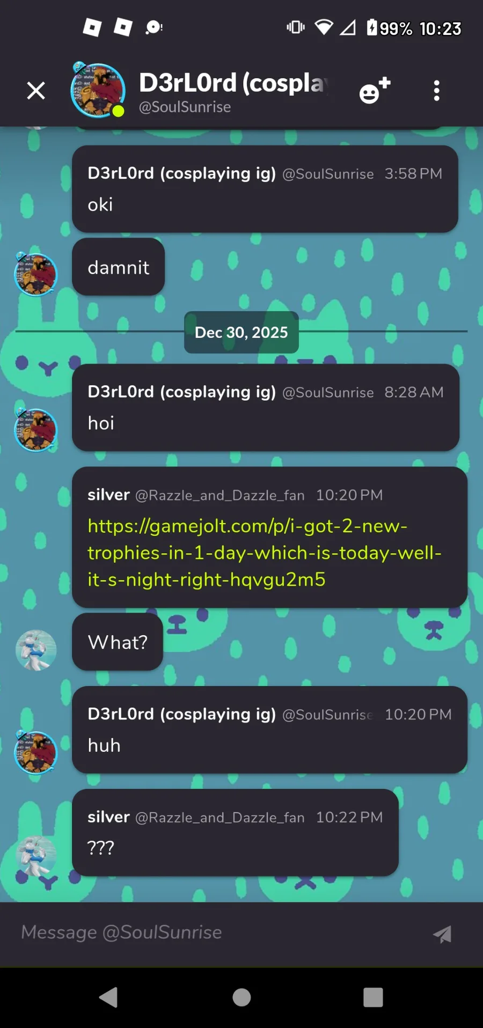This screenshot has width=483, height=1028.
Task: Tap the 'huh' message bubble
Action: tap(269, 730)
